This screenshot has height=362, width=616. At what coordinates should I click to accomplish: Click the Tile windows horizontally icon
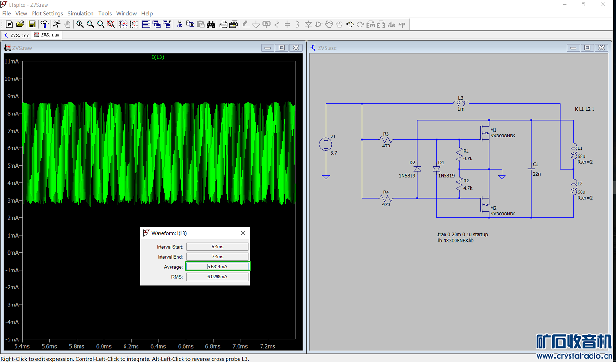tap(147, 24)
